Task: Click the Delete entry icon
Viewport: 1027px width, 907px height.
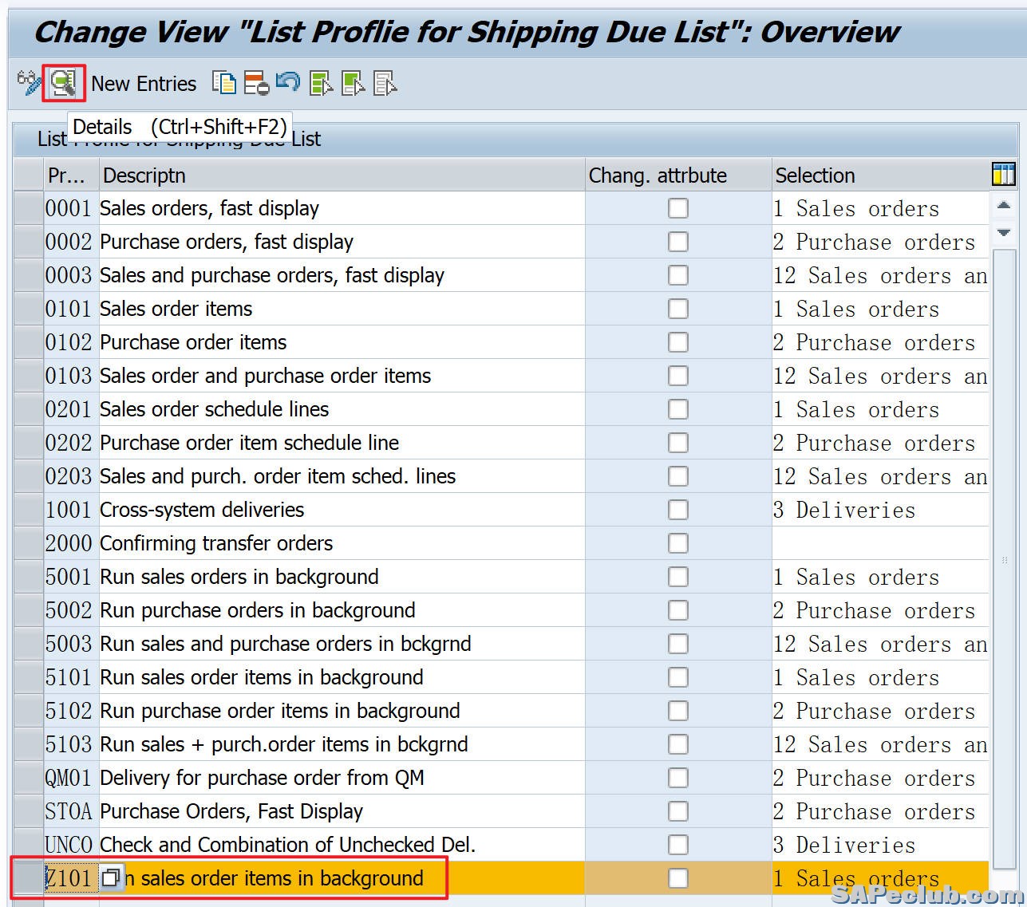Action: (x=256, y=83)
